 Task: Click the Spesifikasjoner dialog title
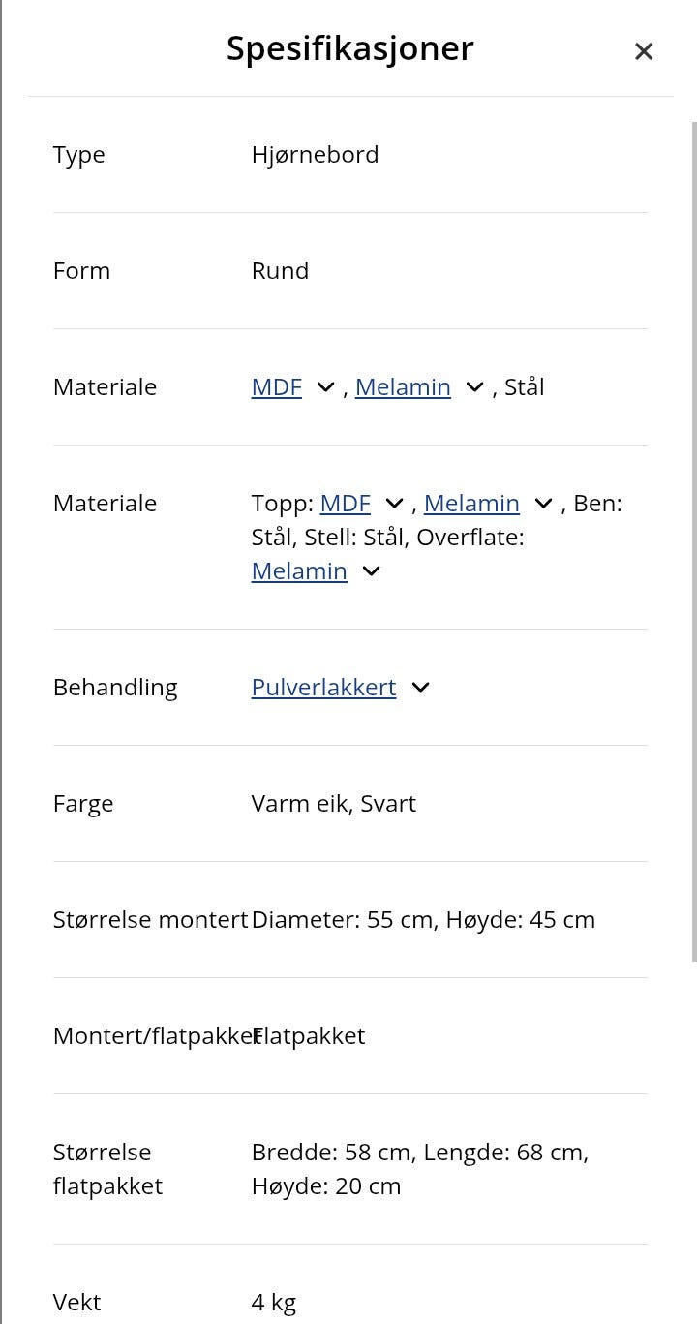pyautogui.click(x=349, y=48)
